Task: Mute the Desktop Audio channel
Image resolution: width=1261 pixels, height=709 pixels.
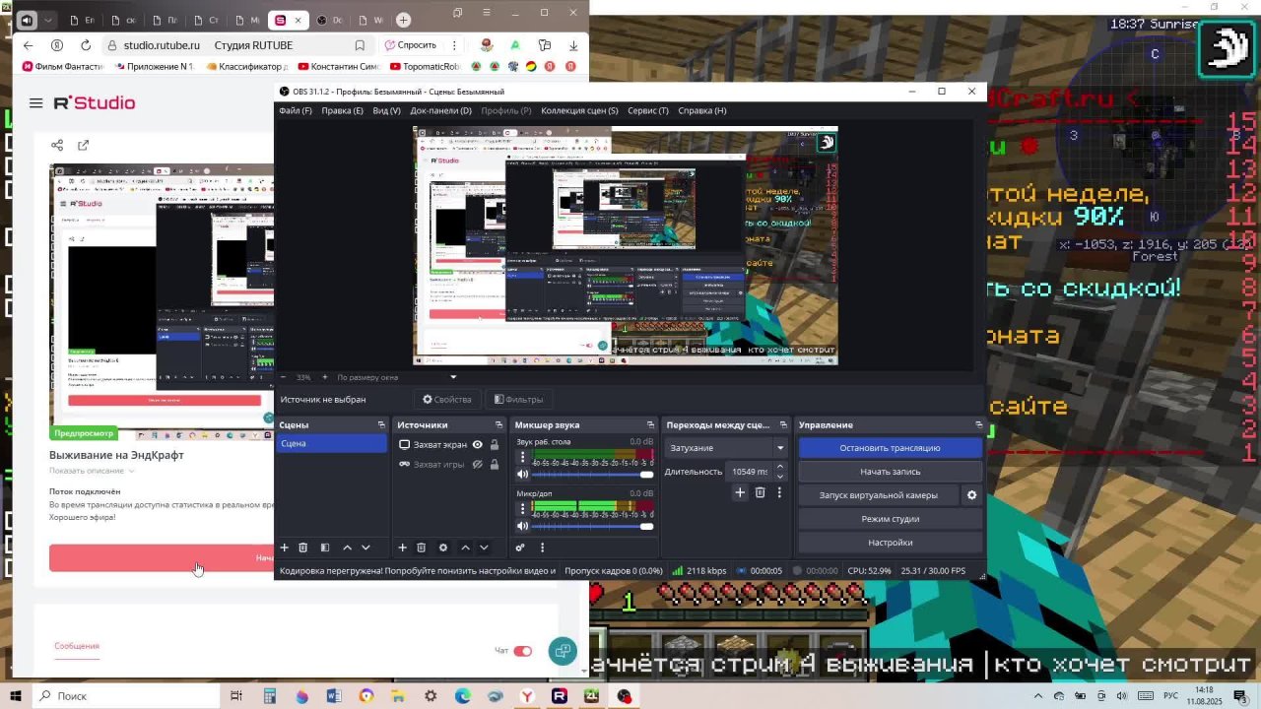Action: (522, 475)
